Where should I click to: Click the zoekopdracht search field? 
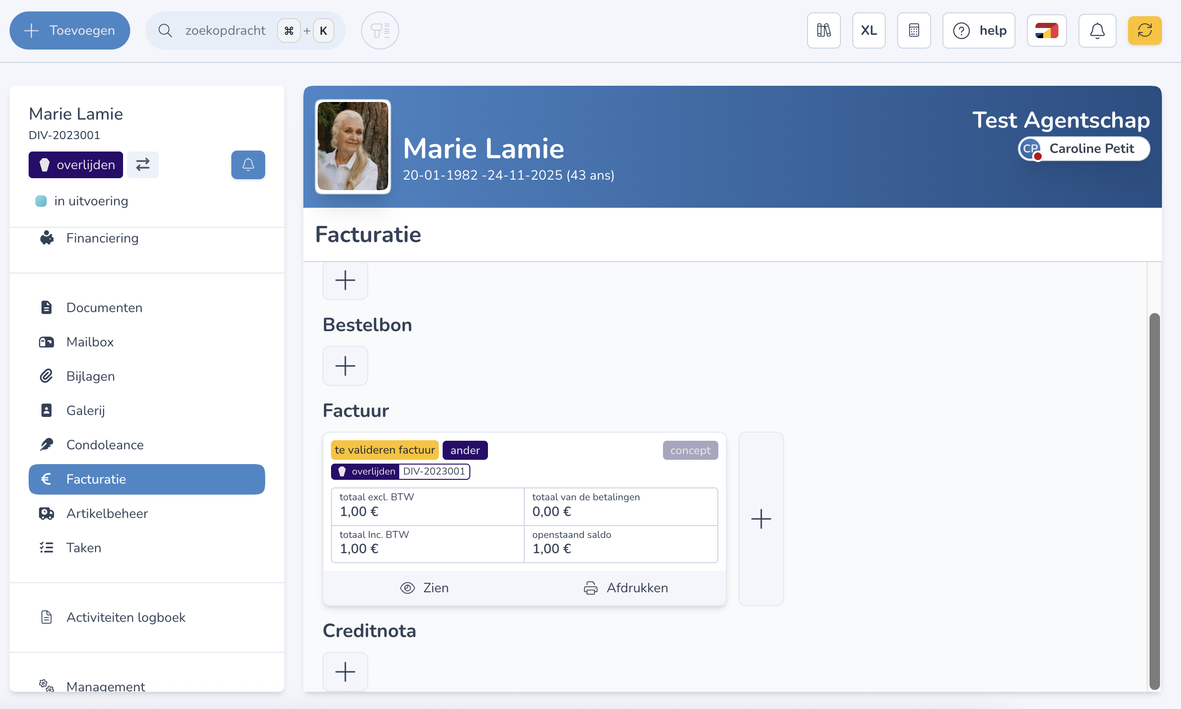click(x=225, y=30)
